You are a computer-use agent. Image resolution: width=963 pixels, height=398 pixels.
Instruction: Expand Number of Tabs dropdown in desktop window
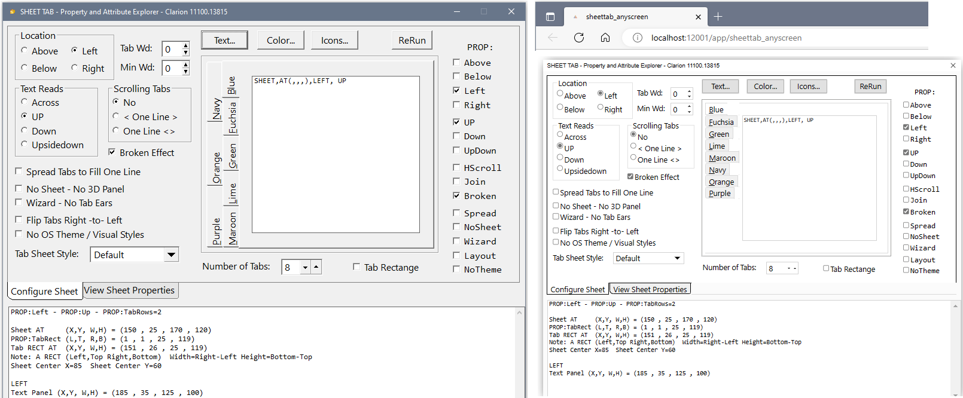tap(305, 267)
